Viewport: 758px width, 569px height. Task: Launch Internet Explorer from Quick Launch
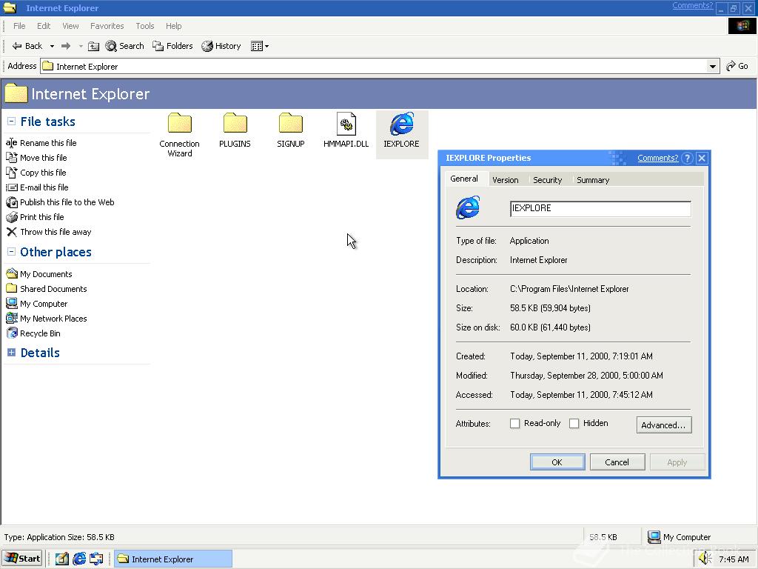(79, 559)
